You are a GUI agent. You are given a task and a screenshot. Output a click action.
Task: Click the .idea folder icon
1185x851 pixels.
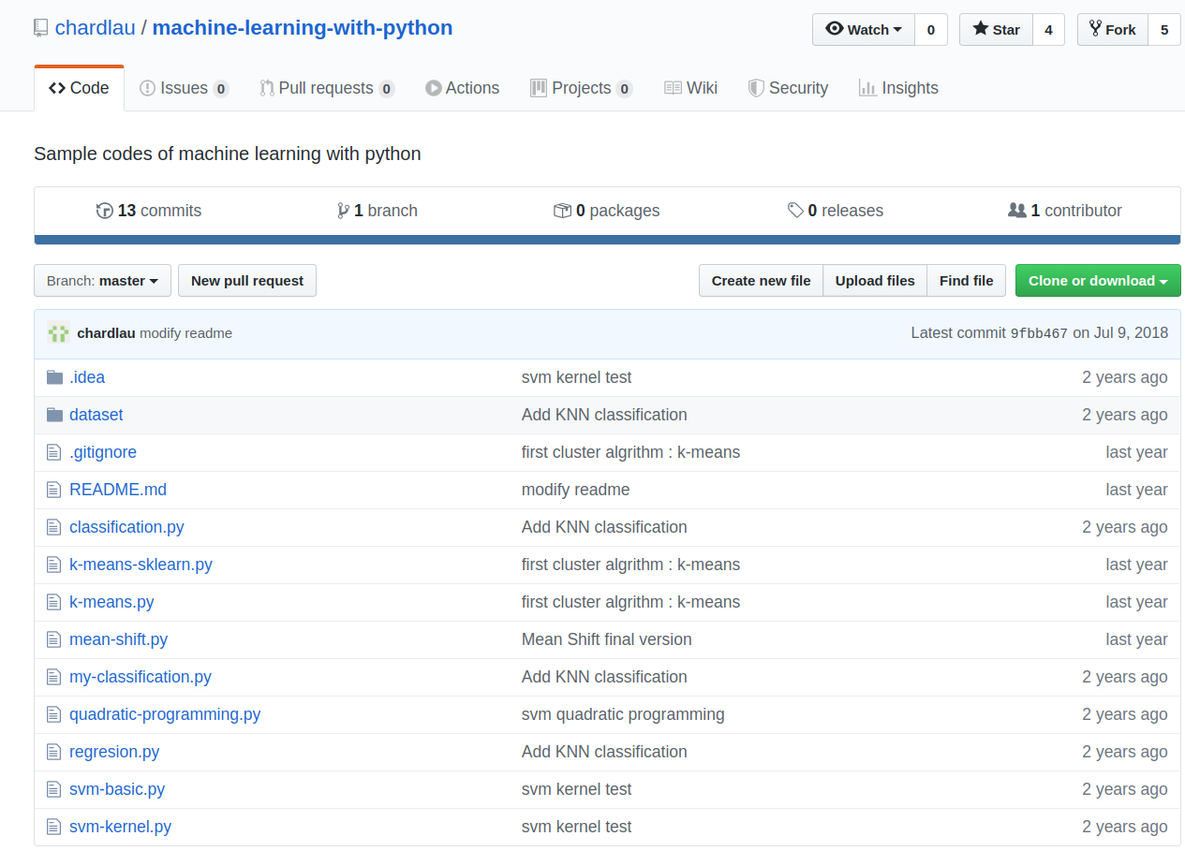coord(54,377)
